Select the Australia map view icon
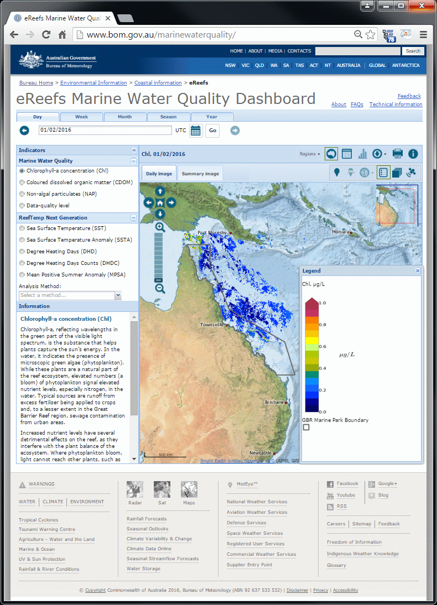 coord(331,154)
